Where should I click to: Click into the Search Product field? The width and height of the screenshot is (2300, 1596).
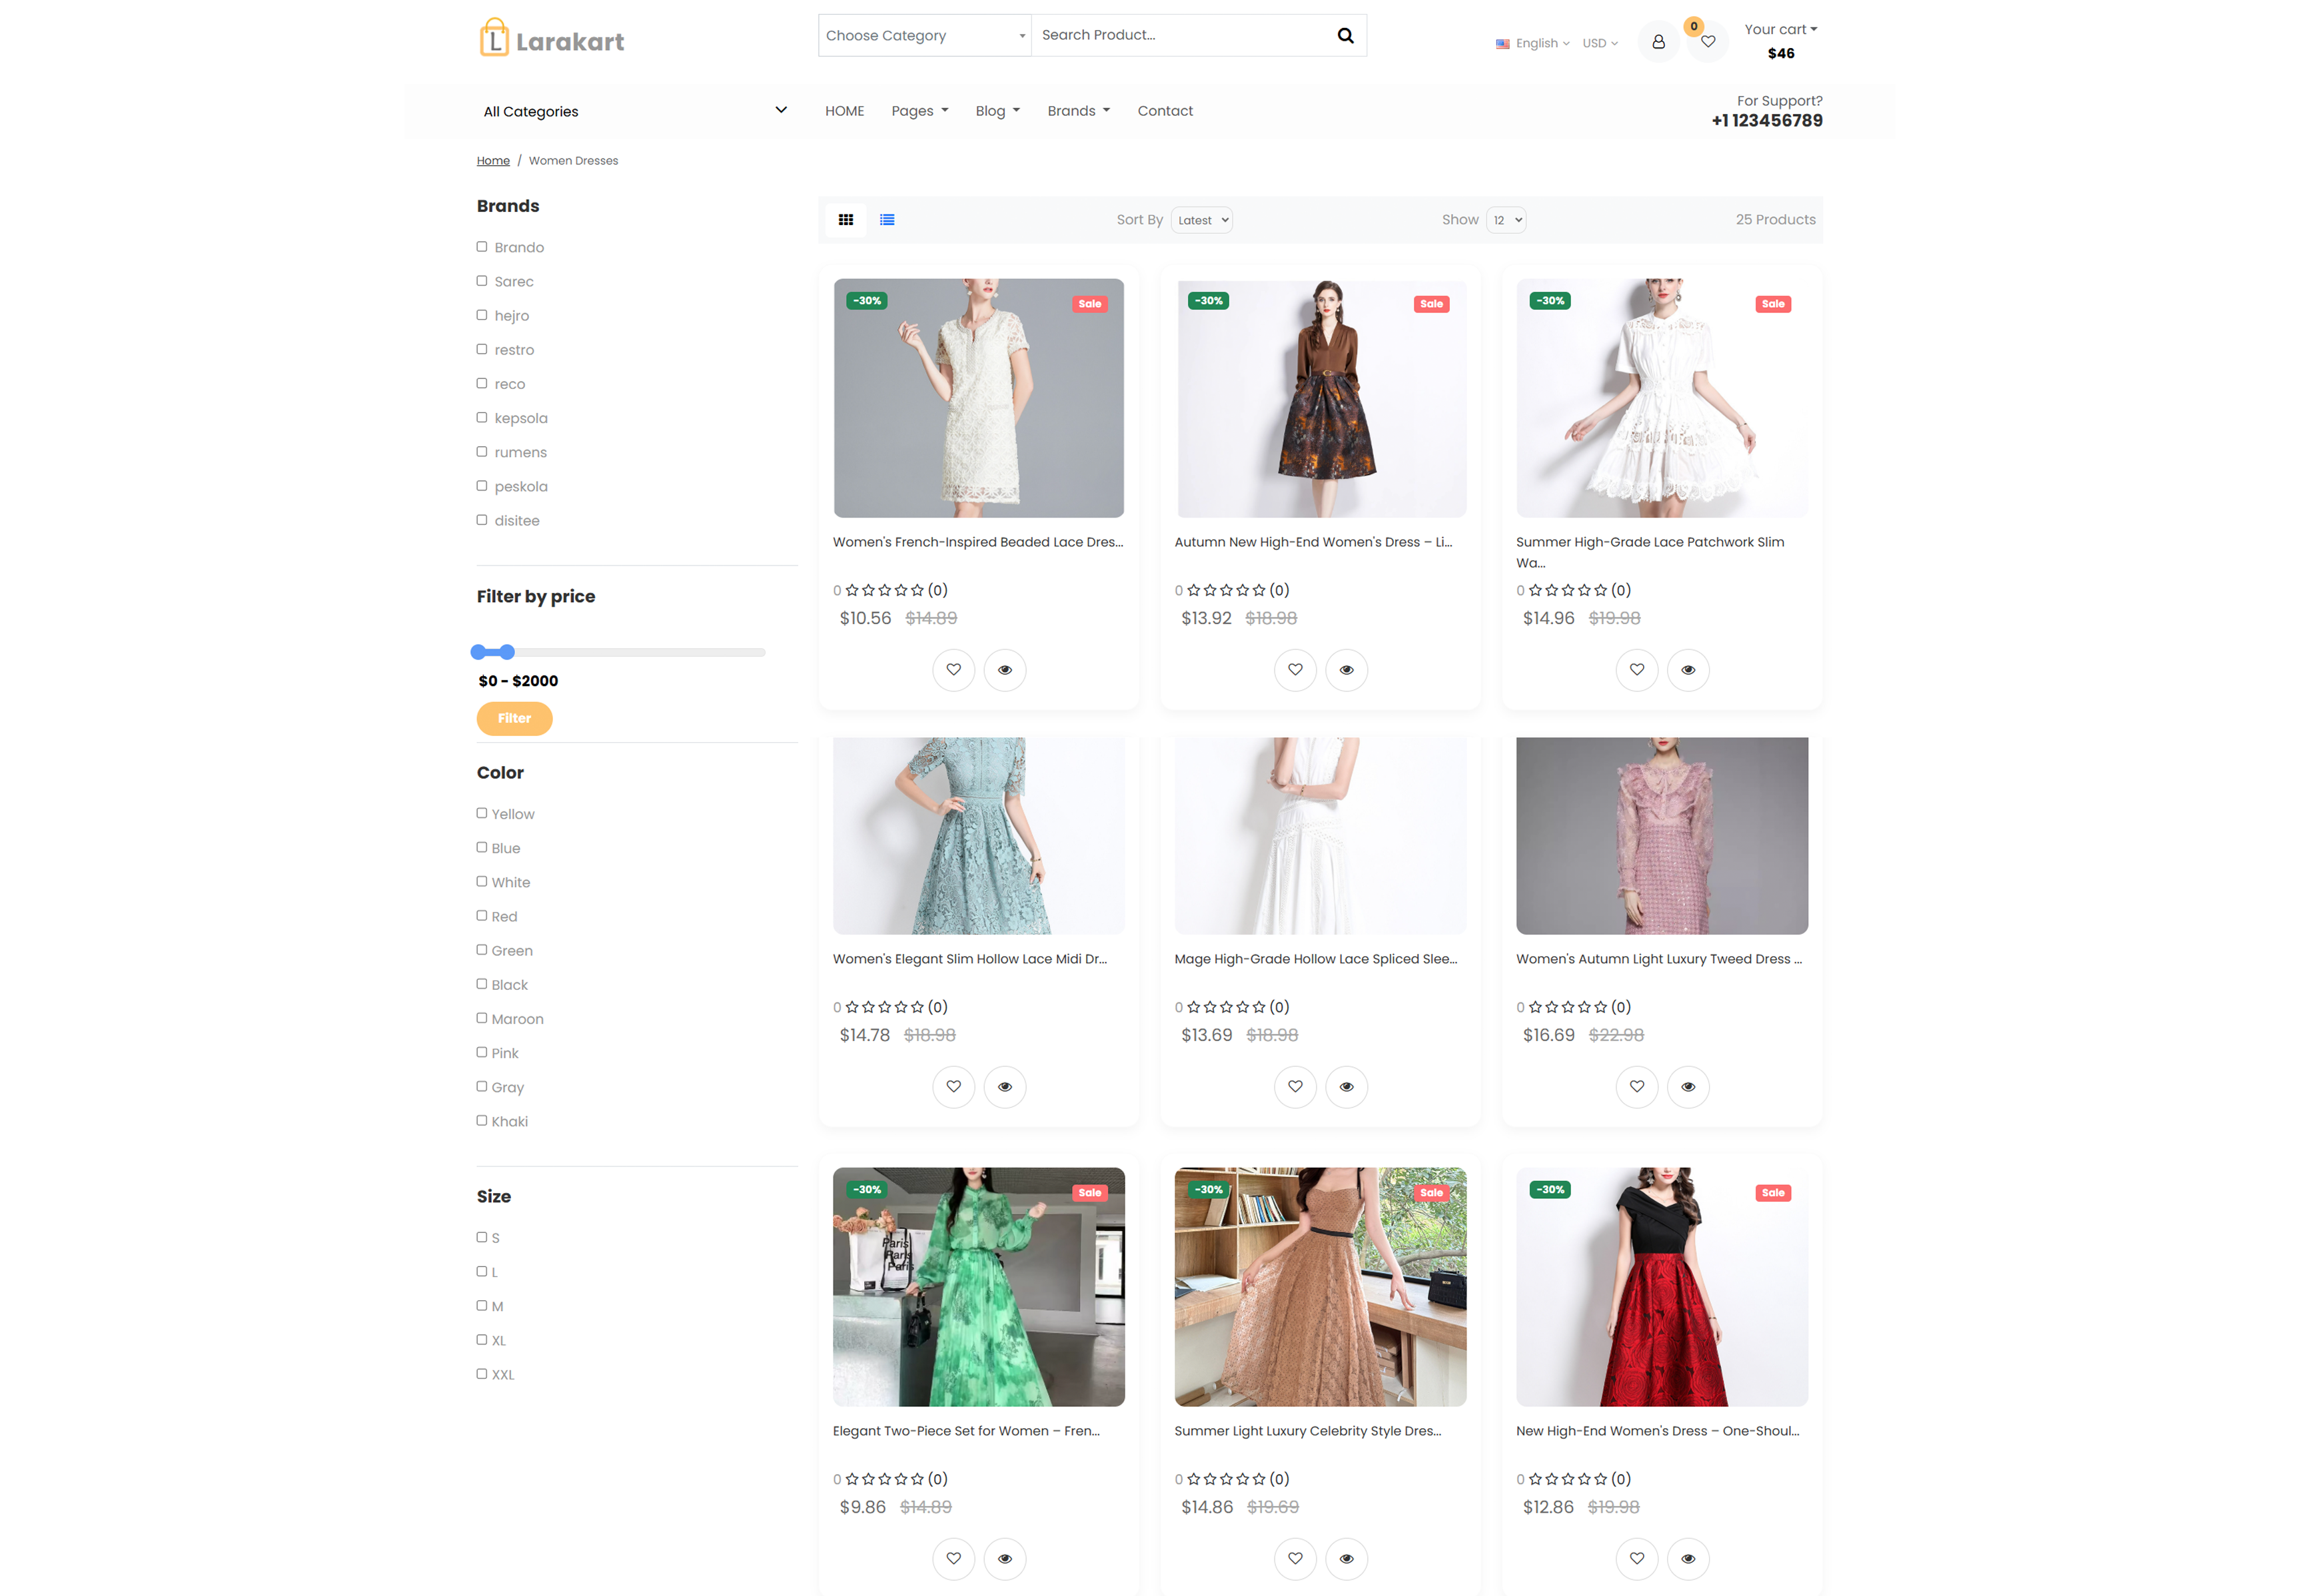click(1180, 36)
